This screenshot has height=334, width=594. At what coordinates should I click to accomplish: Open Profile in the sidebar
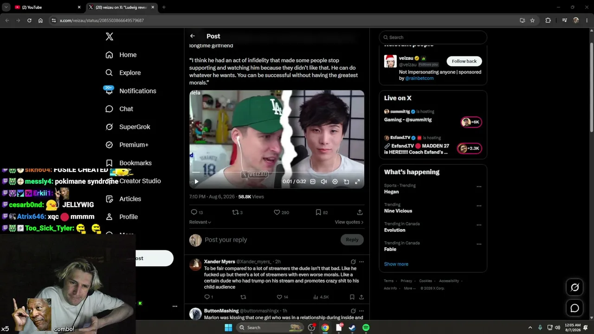122,217
